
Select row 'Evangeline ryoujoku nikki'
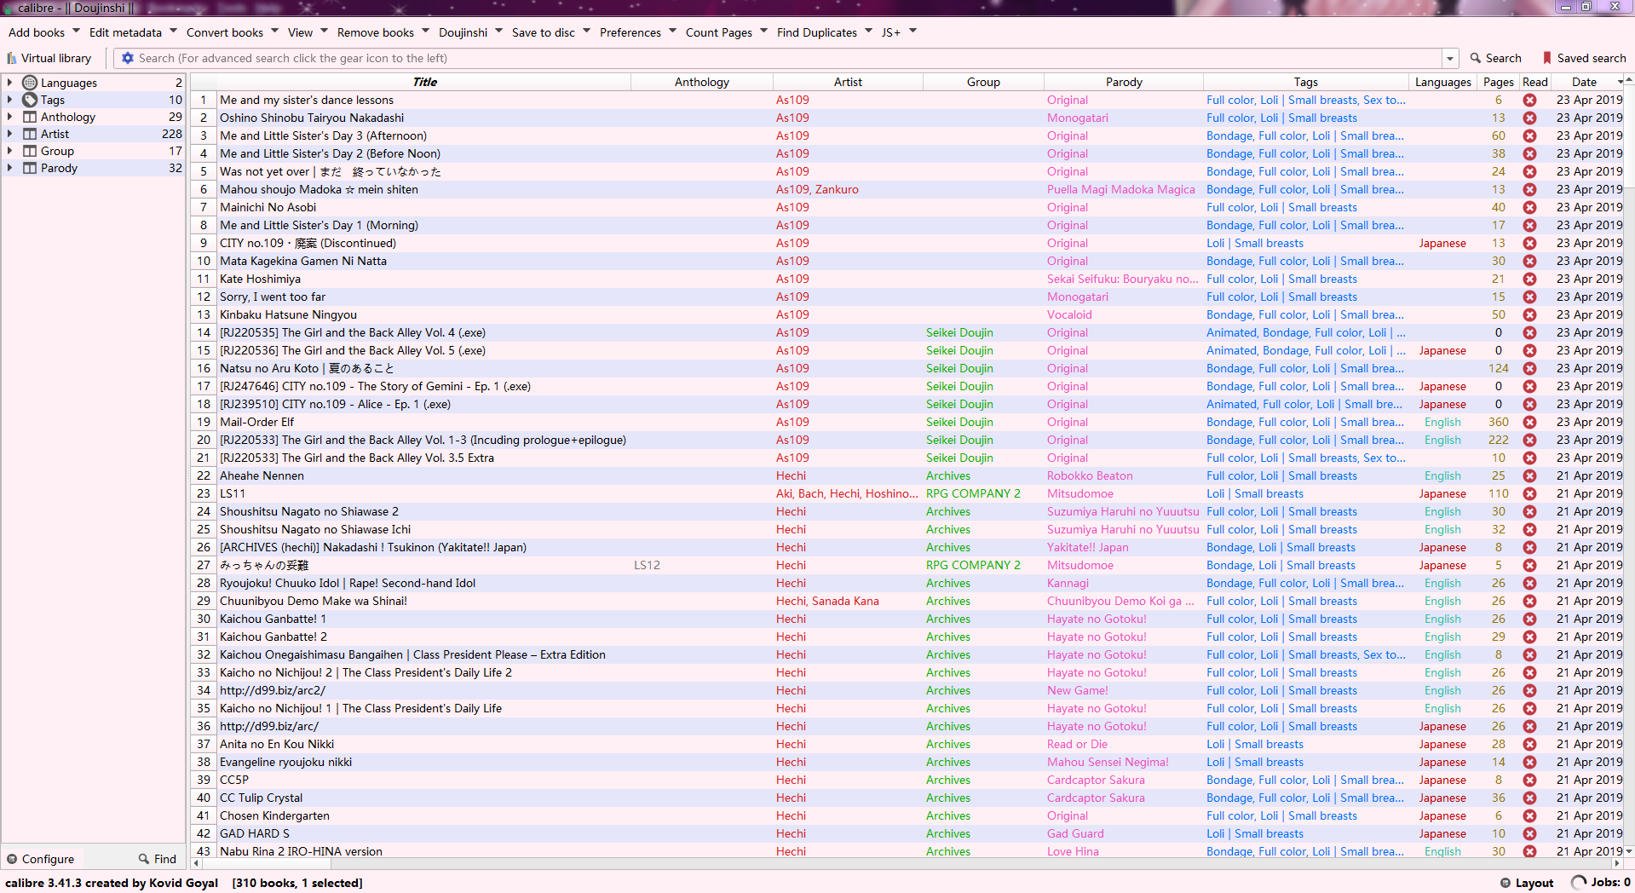pyautogui.click(x=285, y=762)
